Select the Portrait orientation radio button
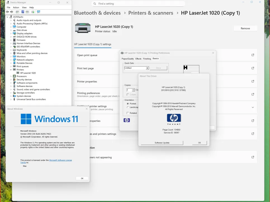This screenshot has width=270, height=202. [x=128, y=104]
